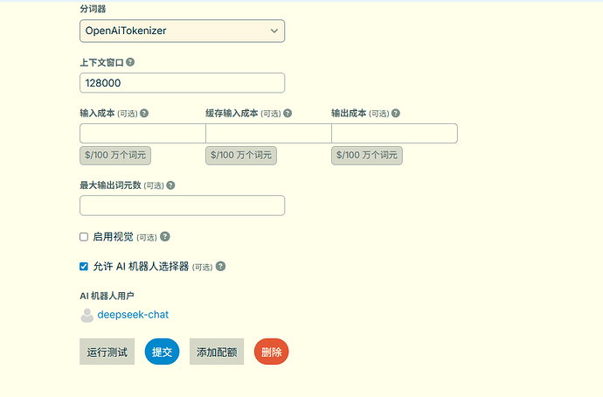This screenshot has height=397, width=603.
Task: Click the $/100 万个词元 label under 输入成本
Action: [x=115, y=156]
